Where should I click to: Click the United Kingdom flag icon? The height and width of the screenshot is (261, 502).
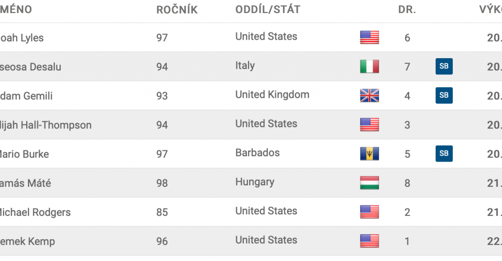[369, 95]
